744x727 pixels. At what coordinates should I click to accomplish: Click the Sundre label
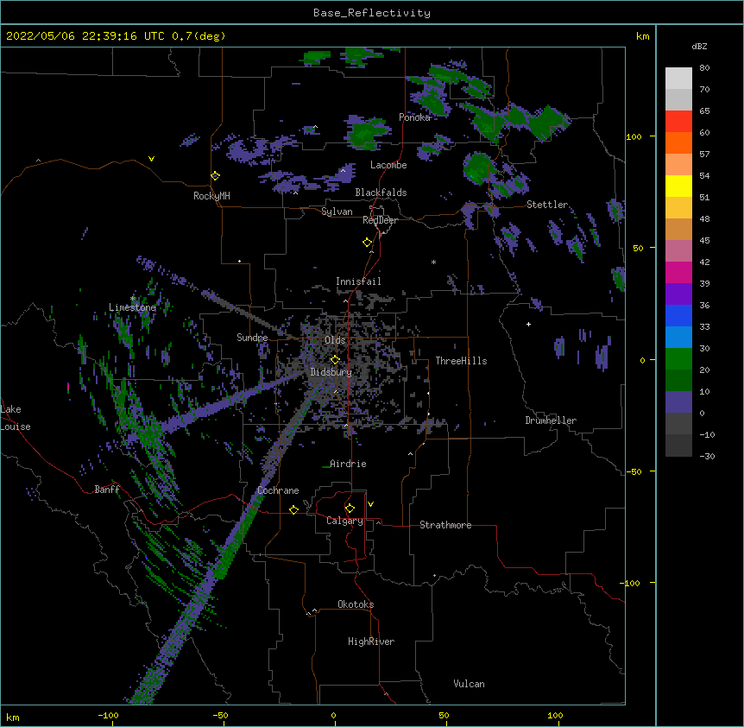252,338
